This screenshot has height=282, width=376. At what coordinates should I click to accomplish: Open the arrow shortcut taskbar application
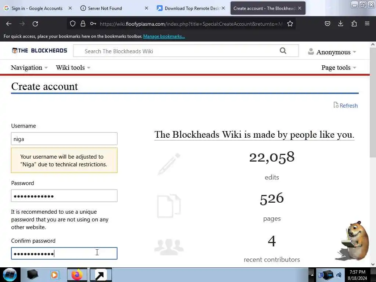click(x=101, y=275)
